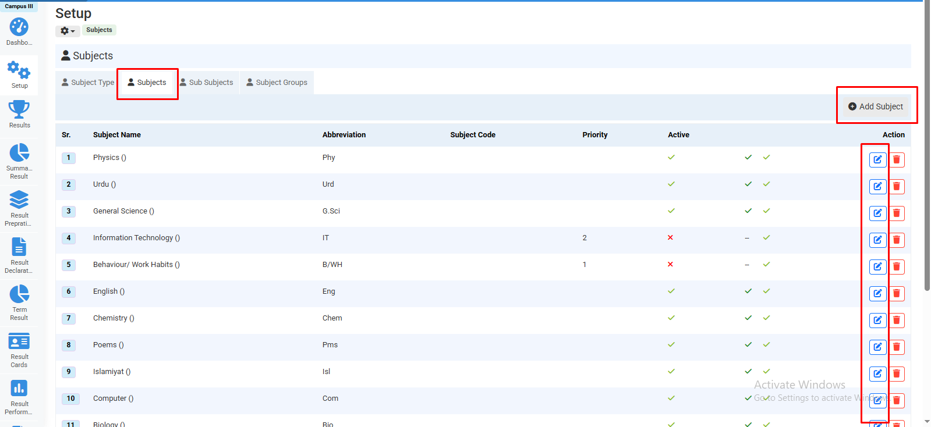
Task: Click the Subject Name column header
Action: pyautogui.click(x=117, y=134)
